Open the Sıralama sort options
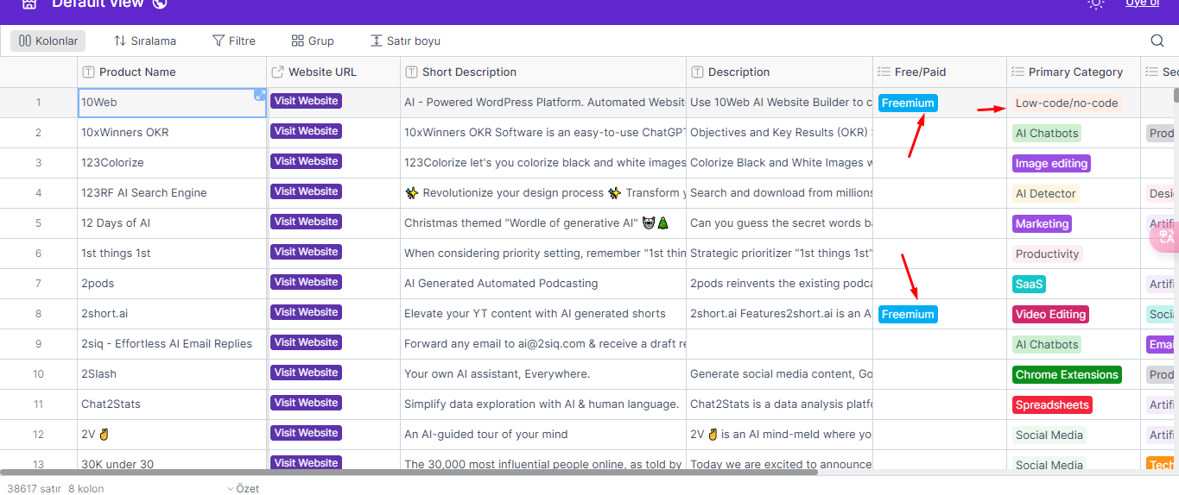Image resolution: width=1179 pixels, height=495 pixels. tap(145, 41)
